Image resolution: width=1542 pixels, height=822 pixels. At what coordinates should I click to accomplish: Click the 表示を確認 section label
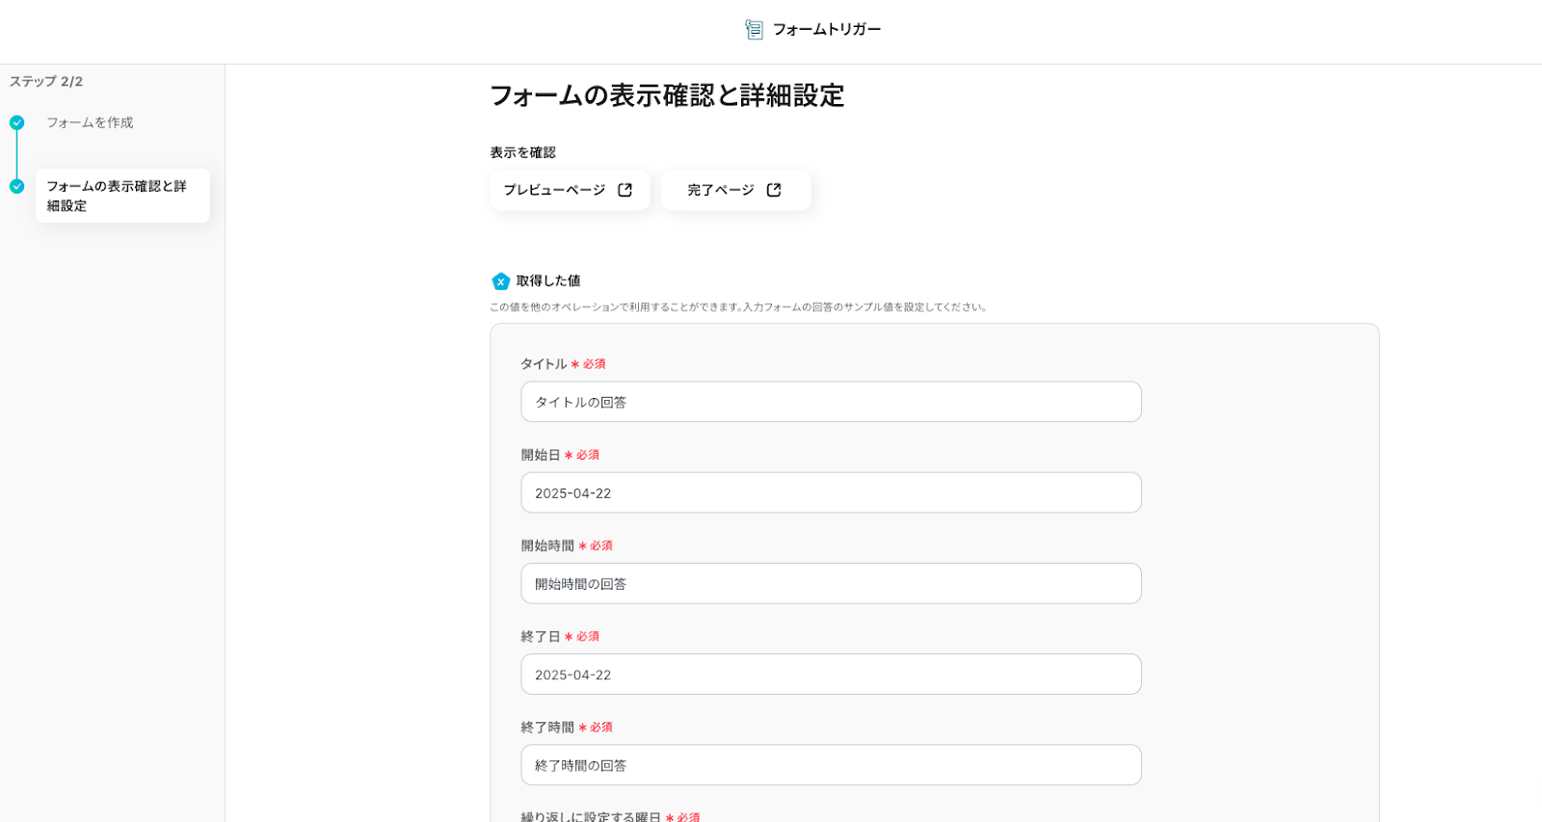[522, 152]
